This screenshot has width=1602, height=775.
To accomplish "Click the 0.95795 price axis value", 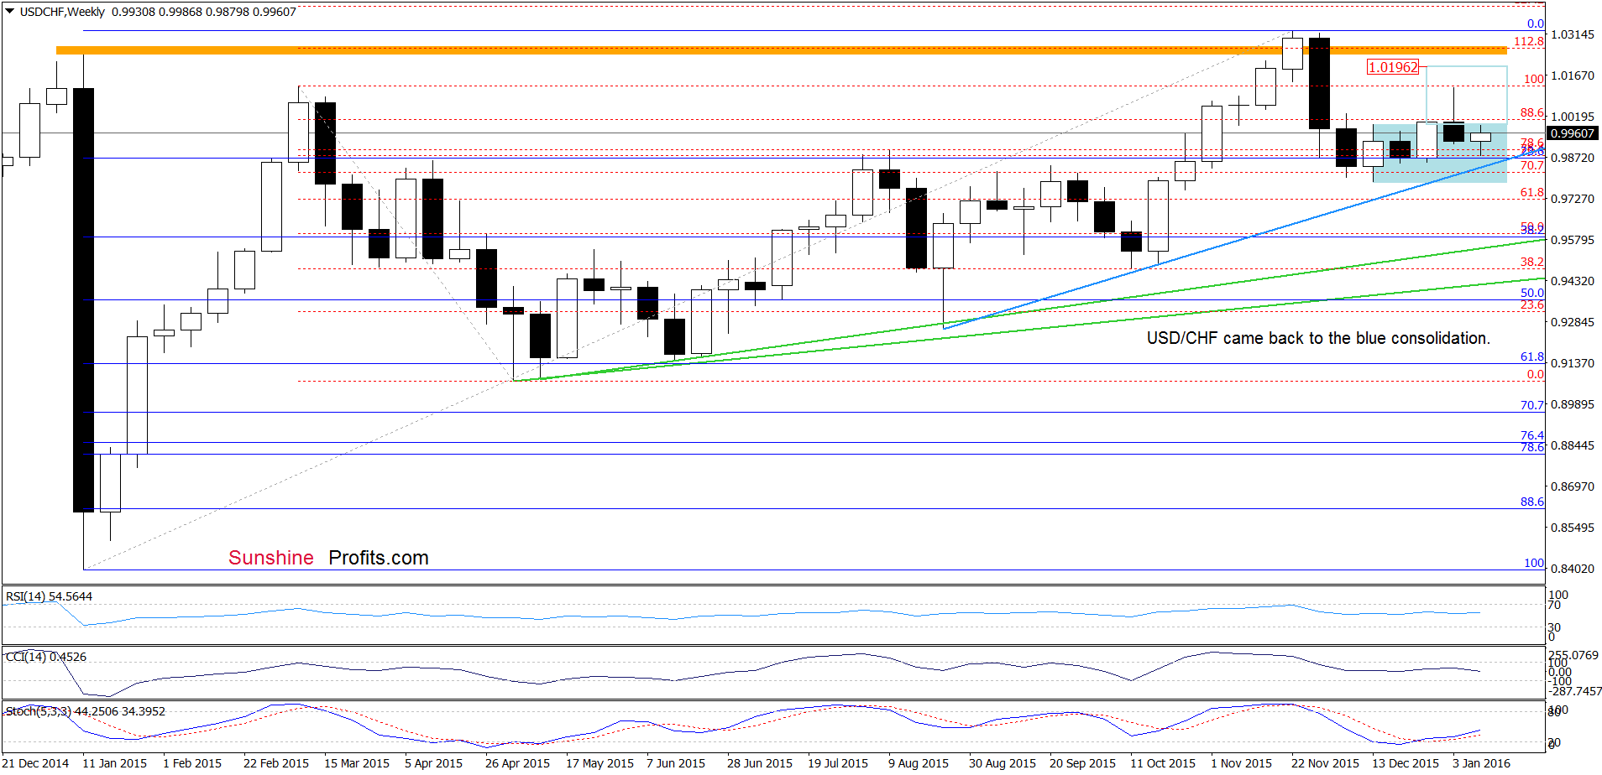I will tap(1573, 240).
